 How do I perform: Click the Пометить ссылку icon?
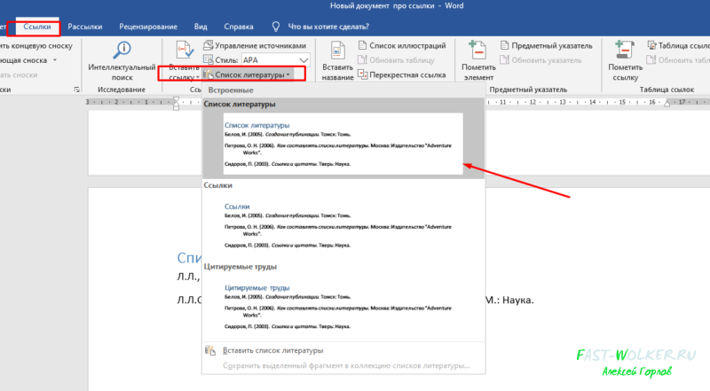point(625,50)
